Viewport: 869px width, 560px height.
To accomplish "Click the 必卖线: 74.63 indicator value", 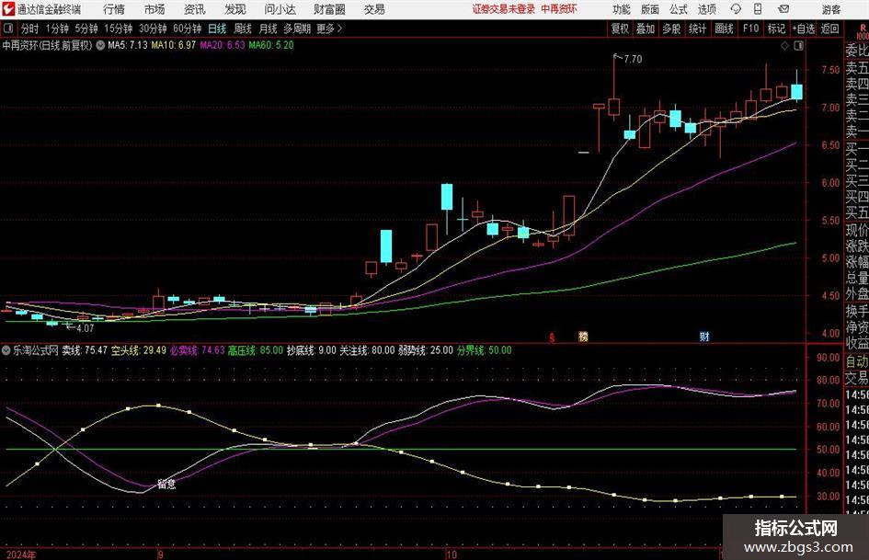I will coord(198,350).
